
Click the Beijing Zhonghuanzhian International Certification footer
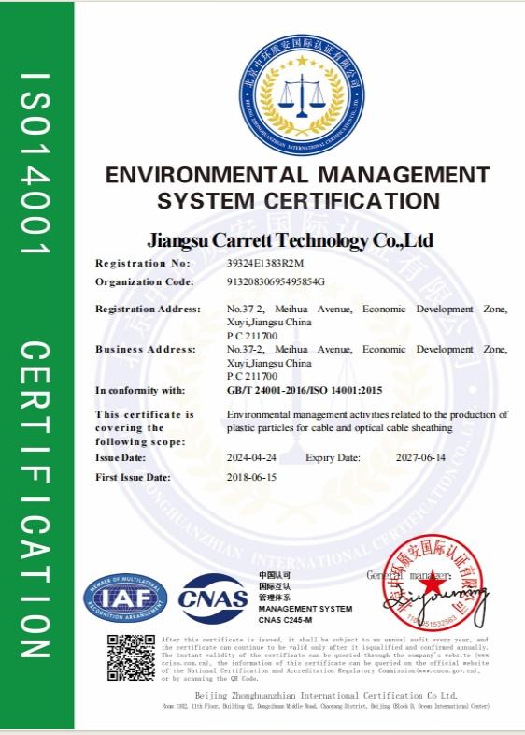click(326, 695)
